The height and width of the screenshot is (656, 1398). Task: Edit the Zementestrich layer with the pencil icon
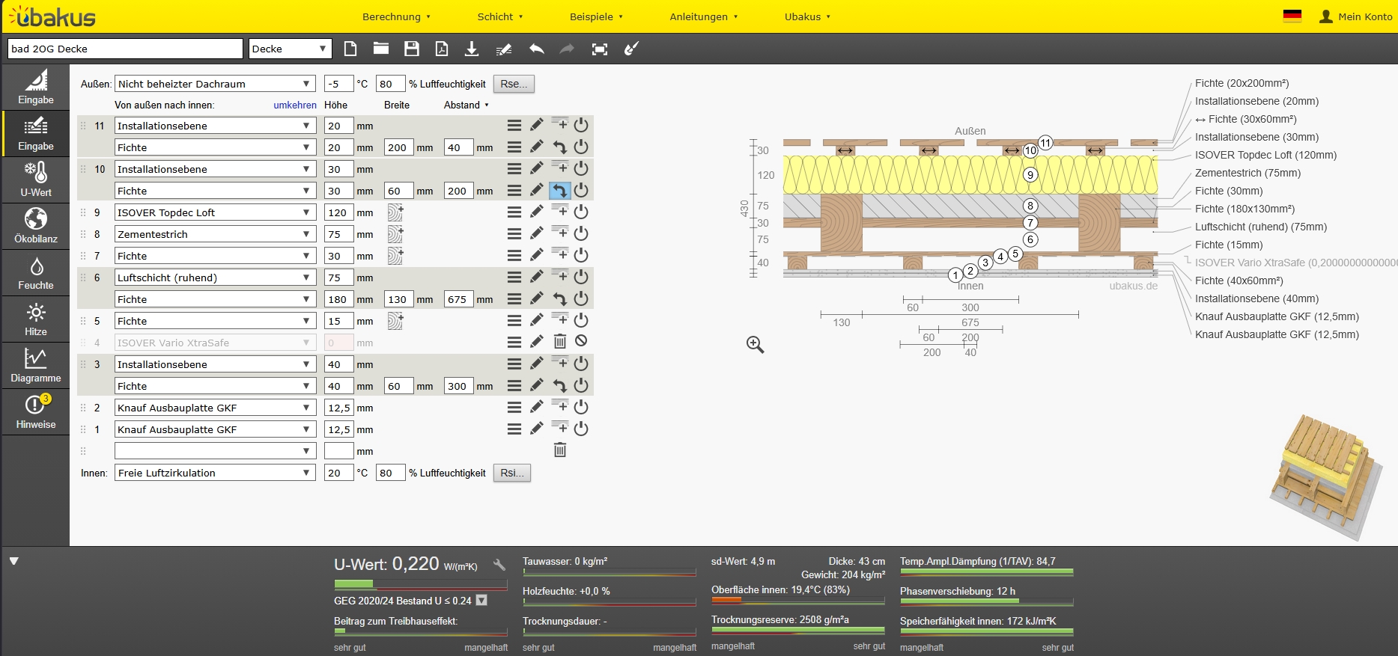point(537,234)
